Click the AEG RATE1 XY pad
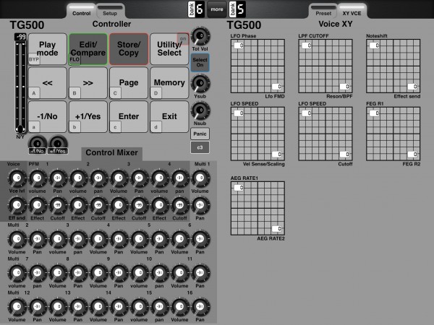The image size is (434, 325). coord(258,209)
